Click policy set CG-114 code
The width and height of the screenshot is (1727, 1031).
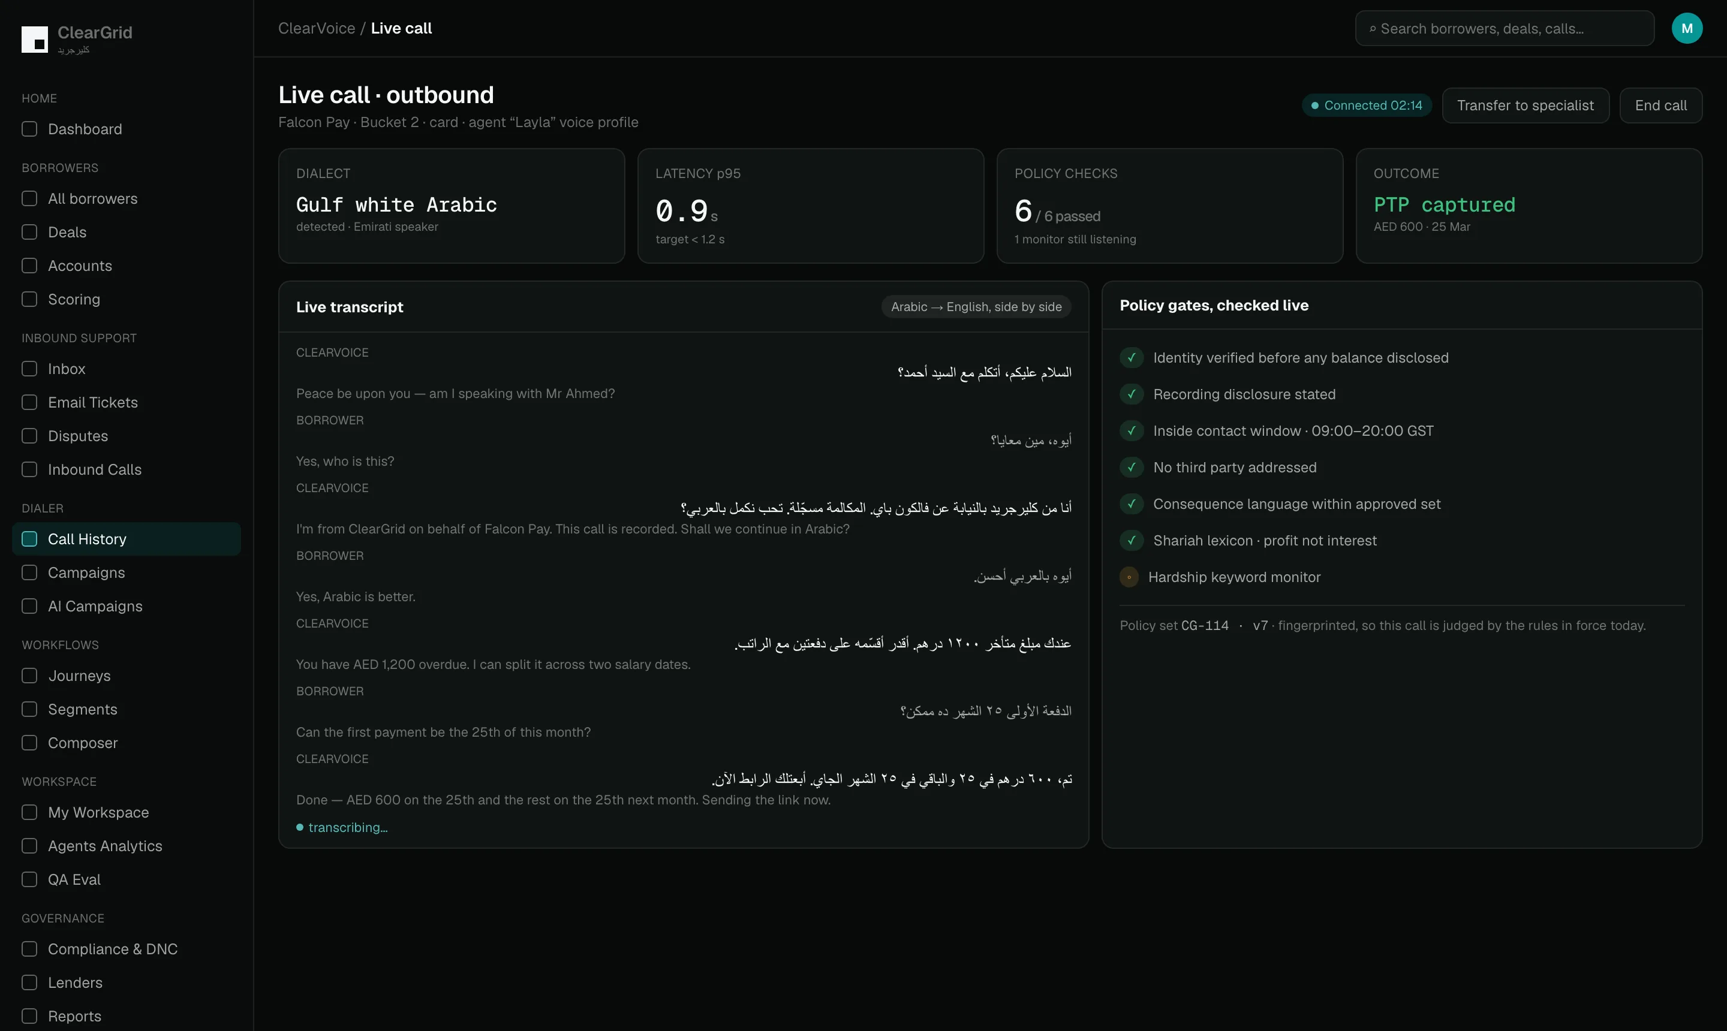coord(1204,625)
